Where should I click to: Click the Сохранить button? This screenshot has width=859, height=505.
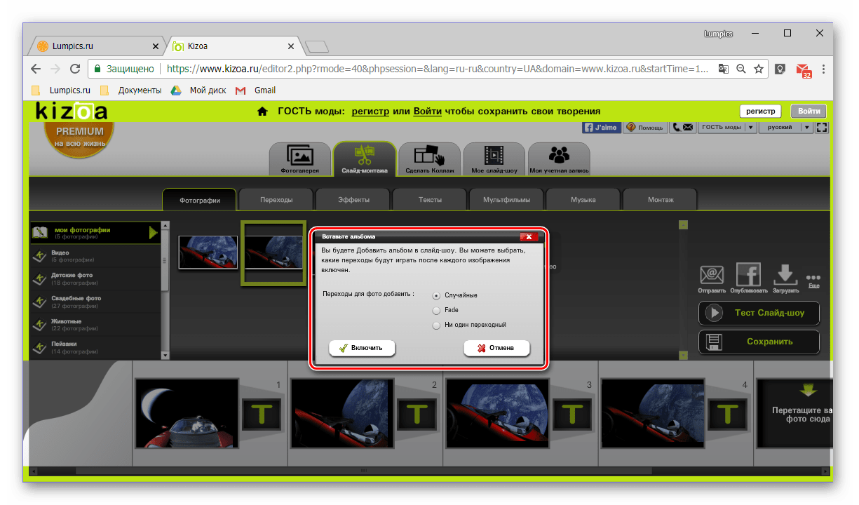tap(759, 342)
